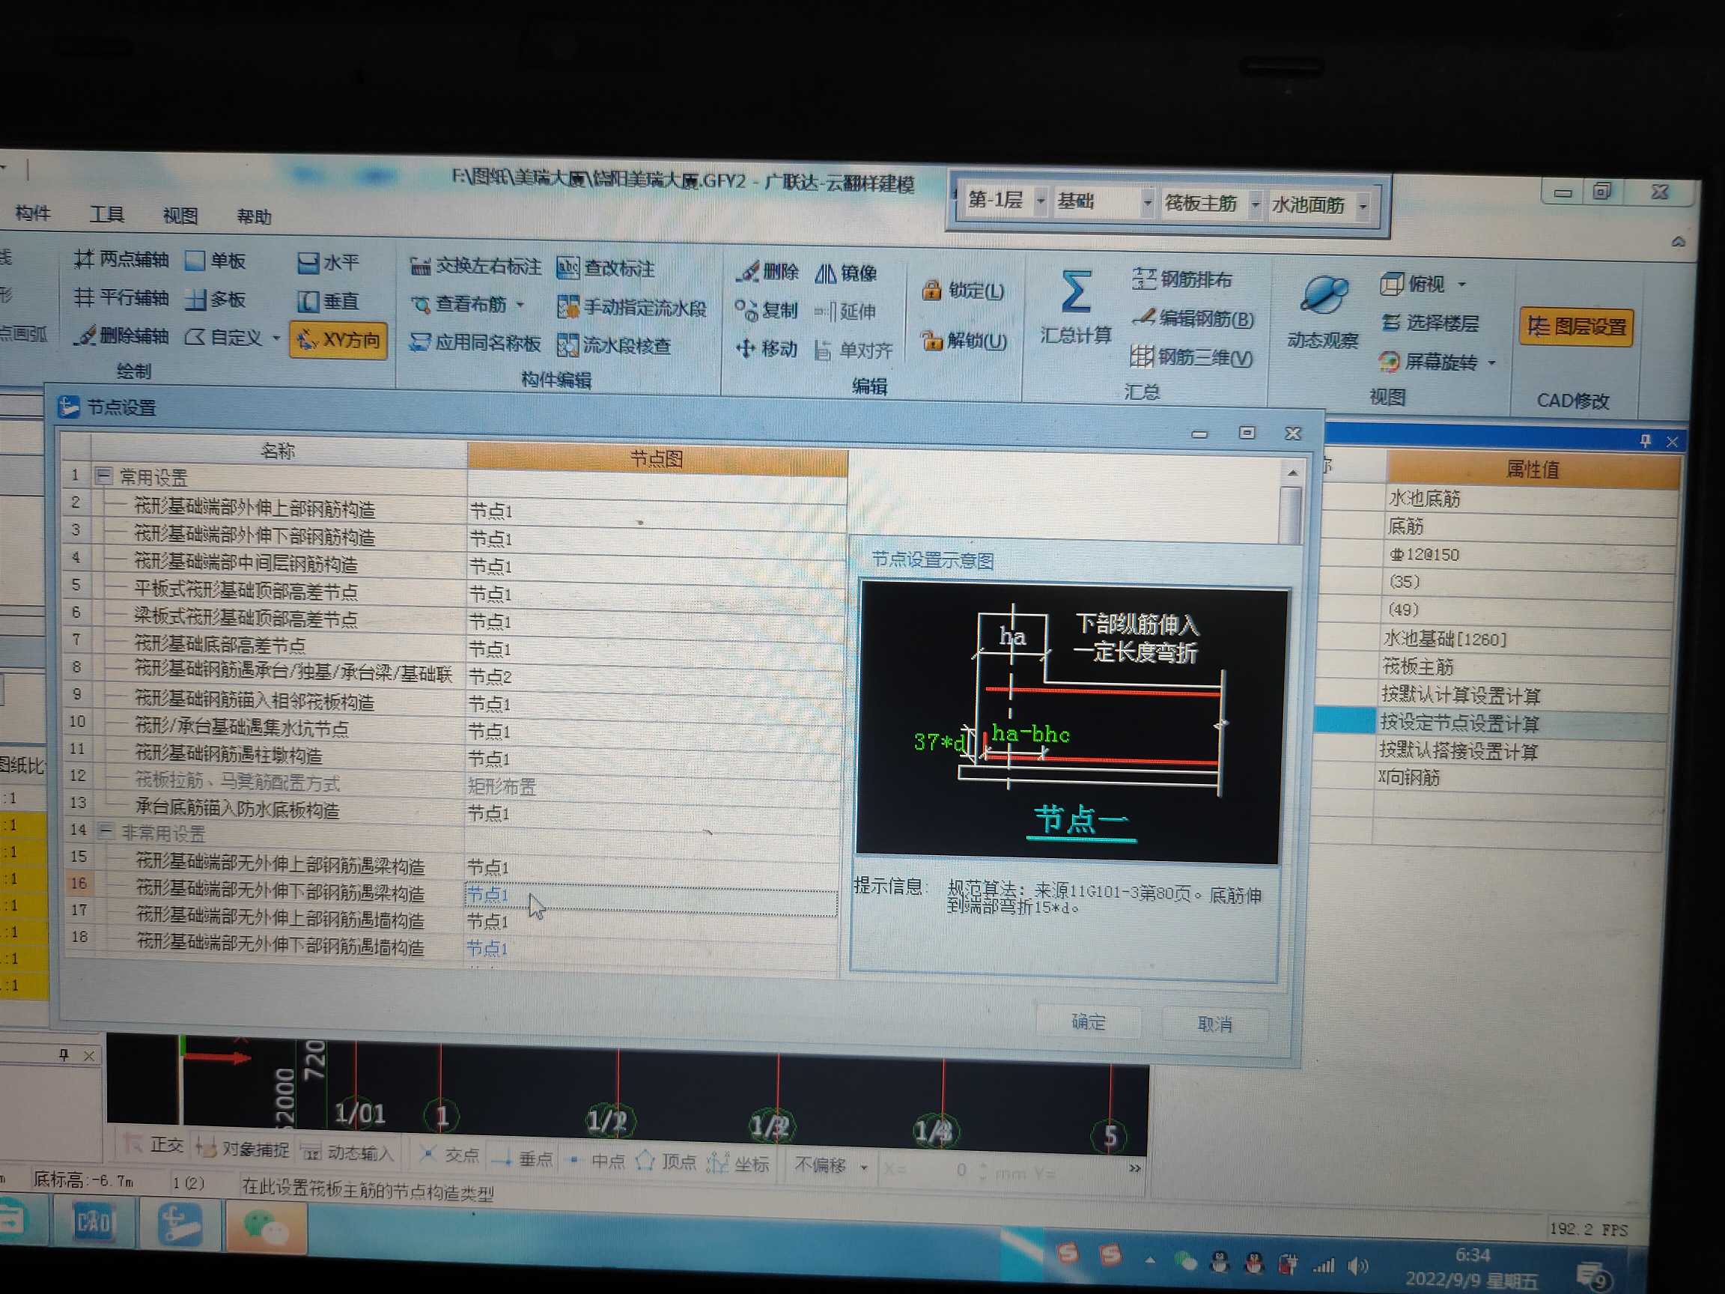The image size is (1725, 1294).
Task: Select the 两点辅轴 tool
Action: tap(121, 260)
